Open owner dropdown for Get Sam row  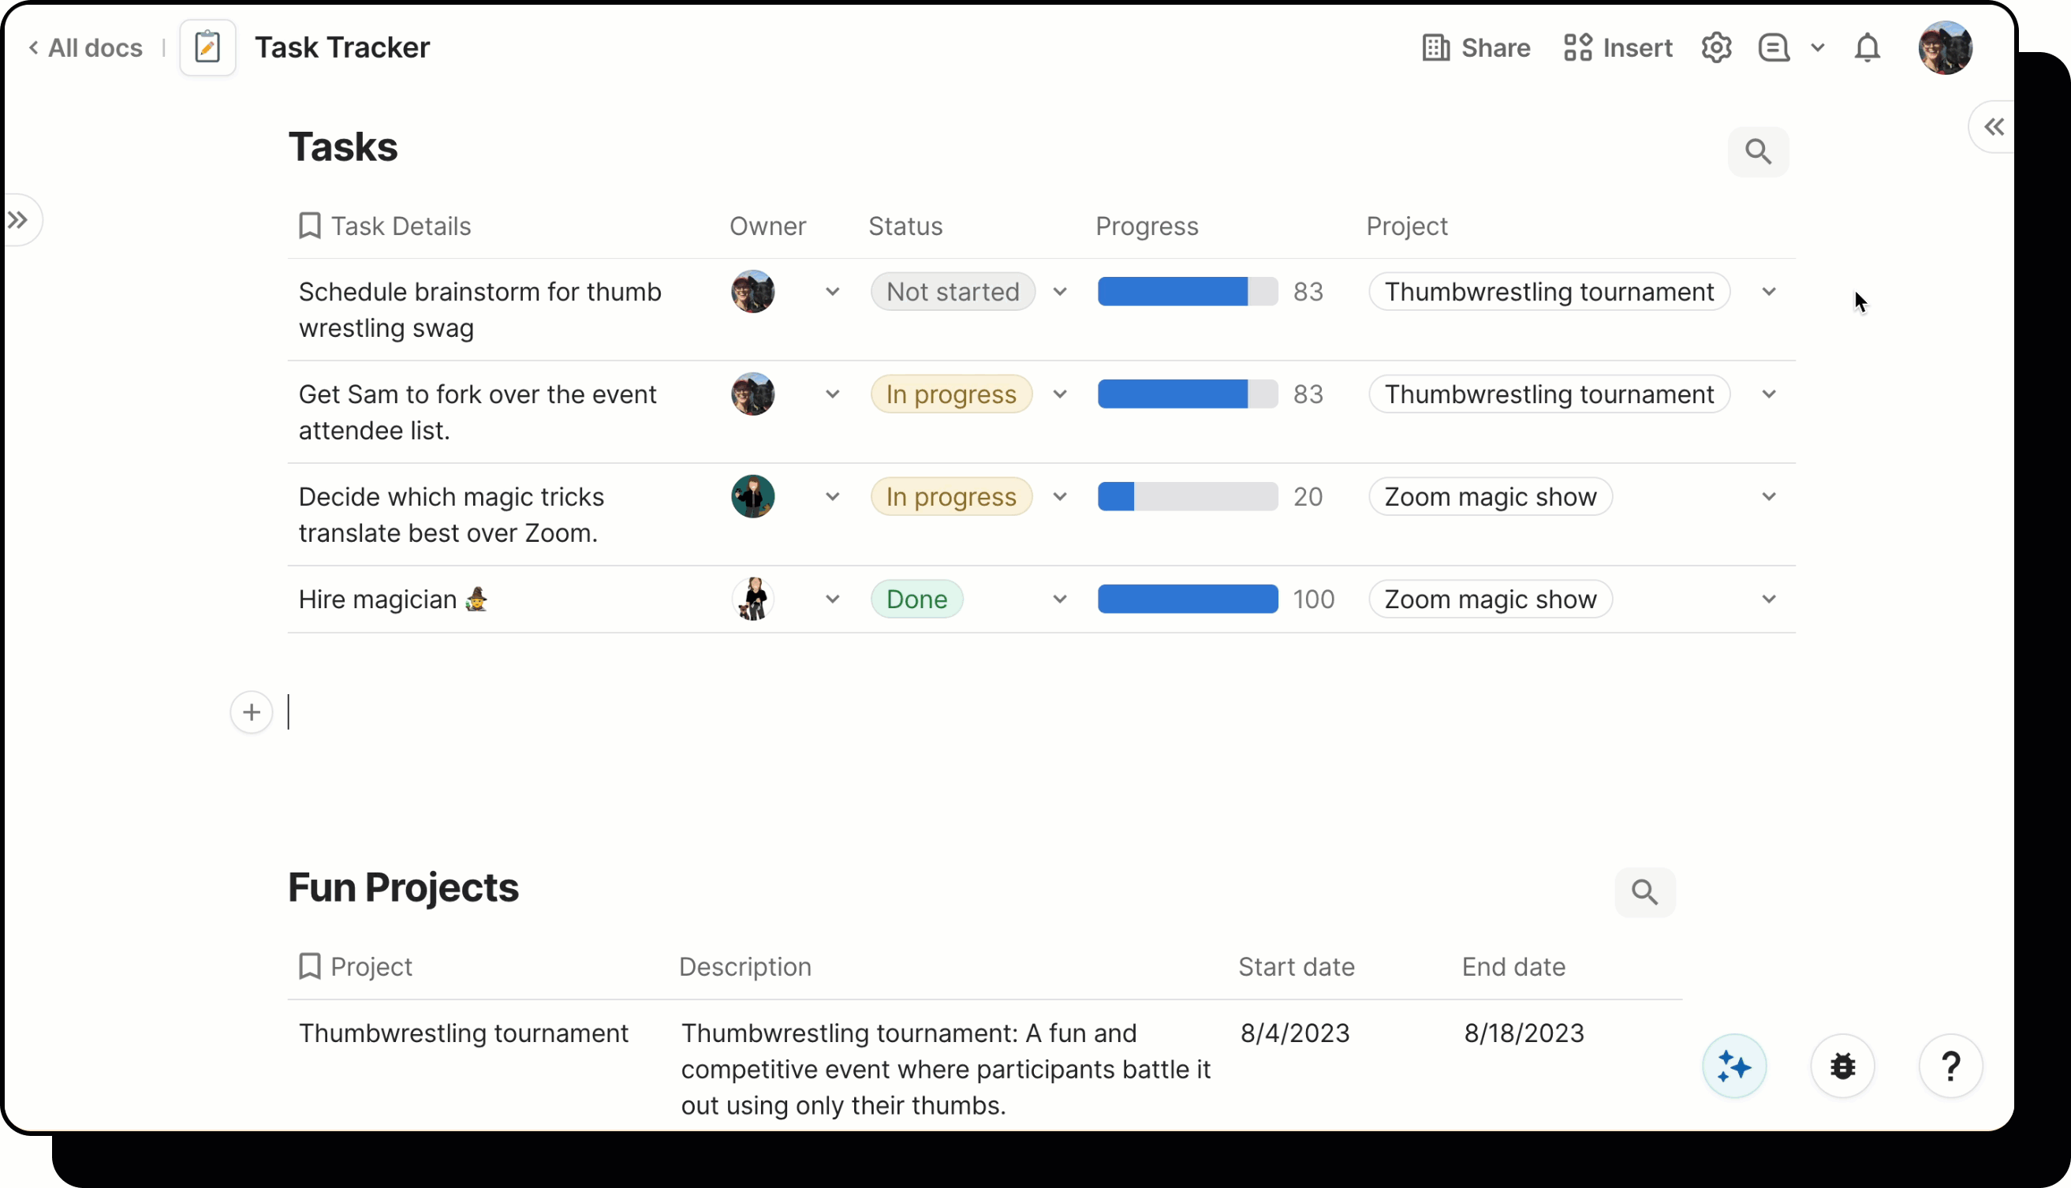tap(832, 395)
